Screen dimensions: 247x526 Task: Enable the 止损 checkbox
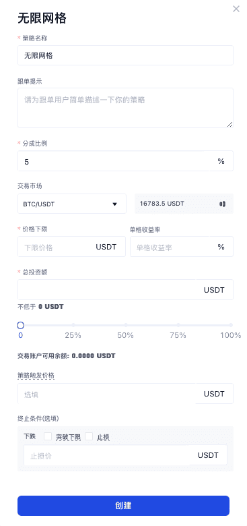89,436
